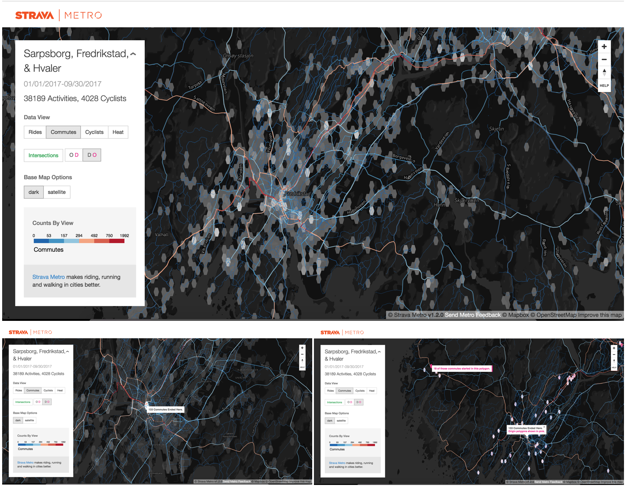The image size is (627, 488).
Task: Zoom in on the bottom-left small map
Action: tap(302, 348)
